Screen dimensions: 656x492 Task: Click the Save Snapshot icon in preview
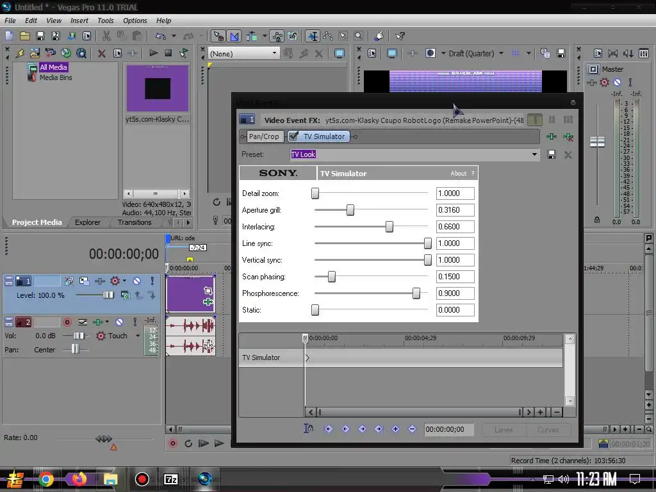click(x=561, y=53)
